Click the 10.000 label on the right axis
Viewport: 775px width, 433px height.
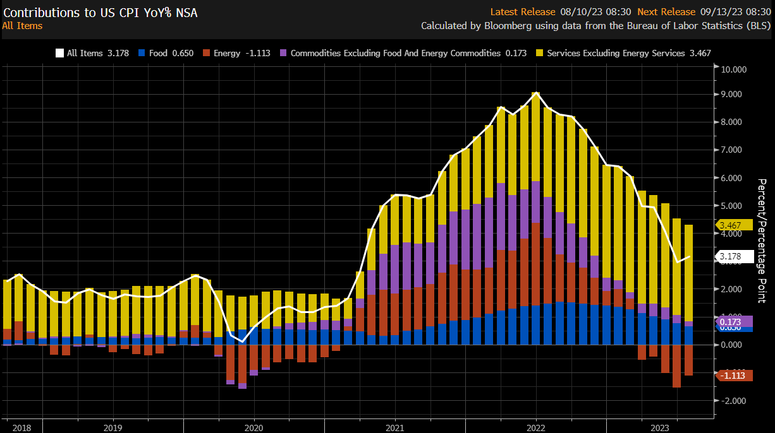(733, 69)
